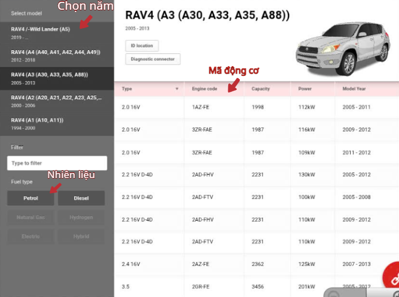This screenshot has height=297, width=399.
Task: Select RAV4 (A4) 2012 - 2018 model
Action: [56, 56]
